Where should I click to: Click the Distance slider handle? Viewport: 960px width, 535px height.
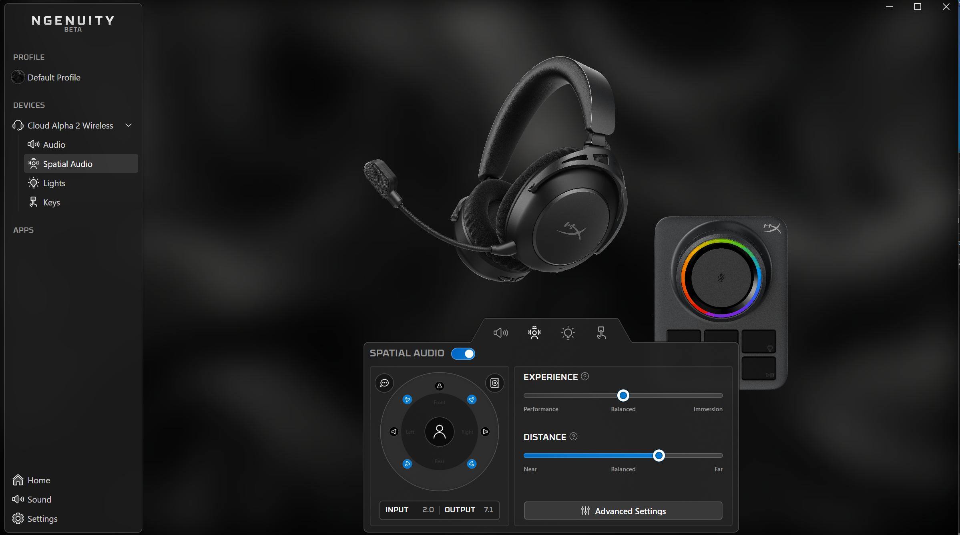(x=659, y=456)
